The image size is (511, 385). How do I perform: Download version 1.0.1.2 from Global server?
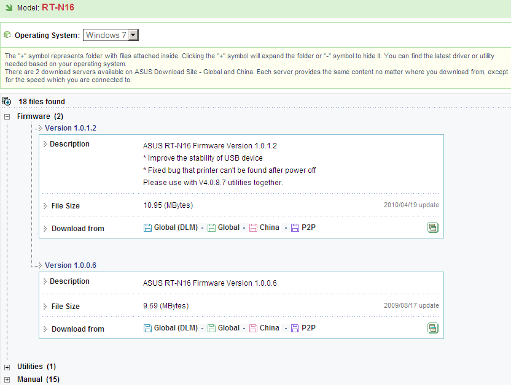tap(228, 227)
